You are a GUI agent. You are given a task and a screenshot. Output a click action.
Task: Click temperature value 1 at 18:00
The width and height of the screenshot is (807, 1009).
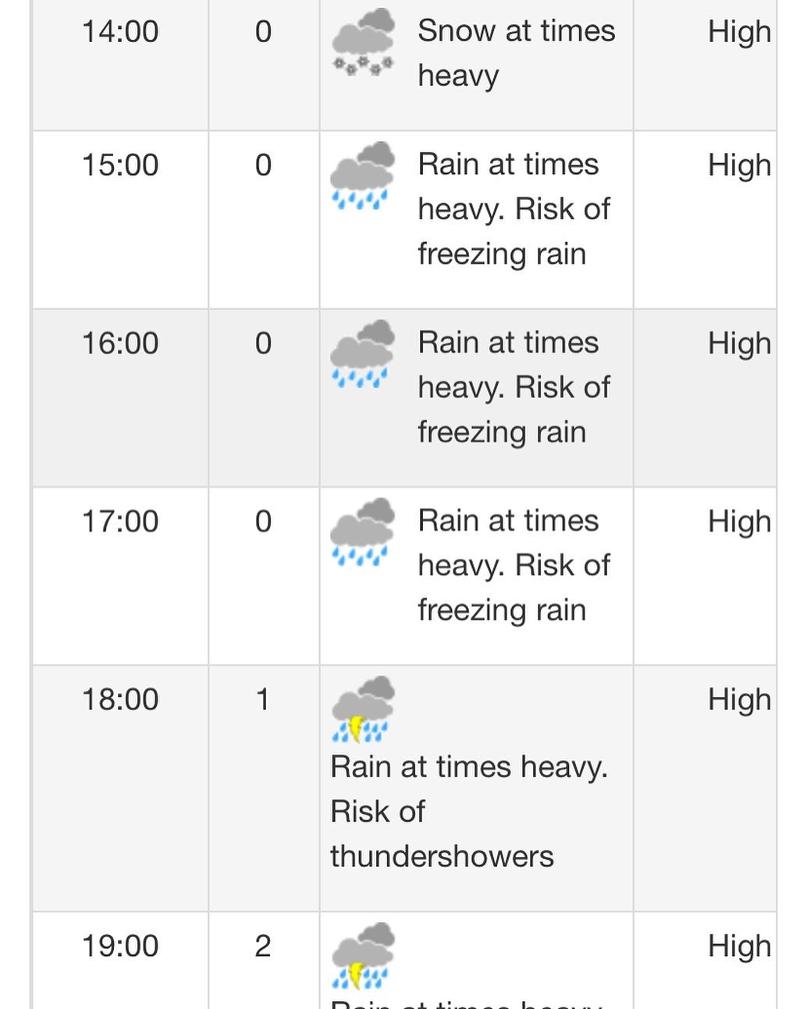tap(263, 699)
